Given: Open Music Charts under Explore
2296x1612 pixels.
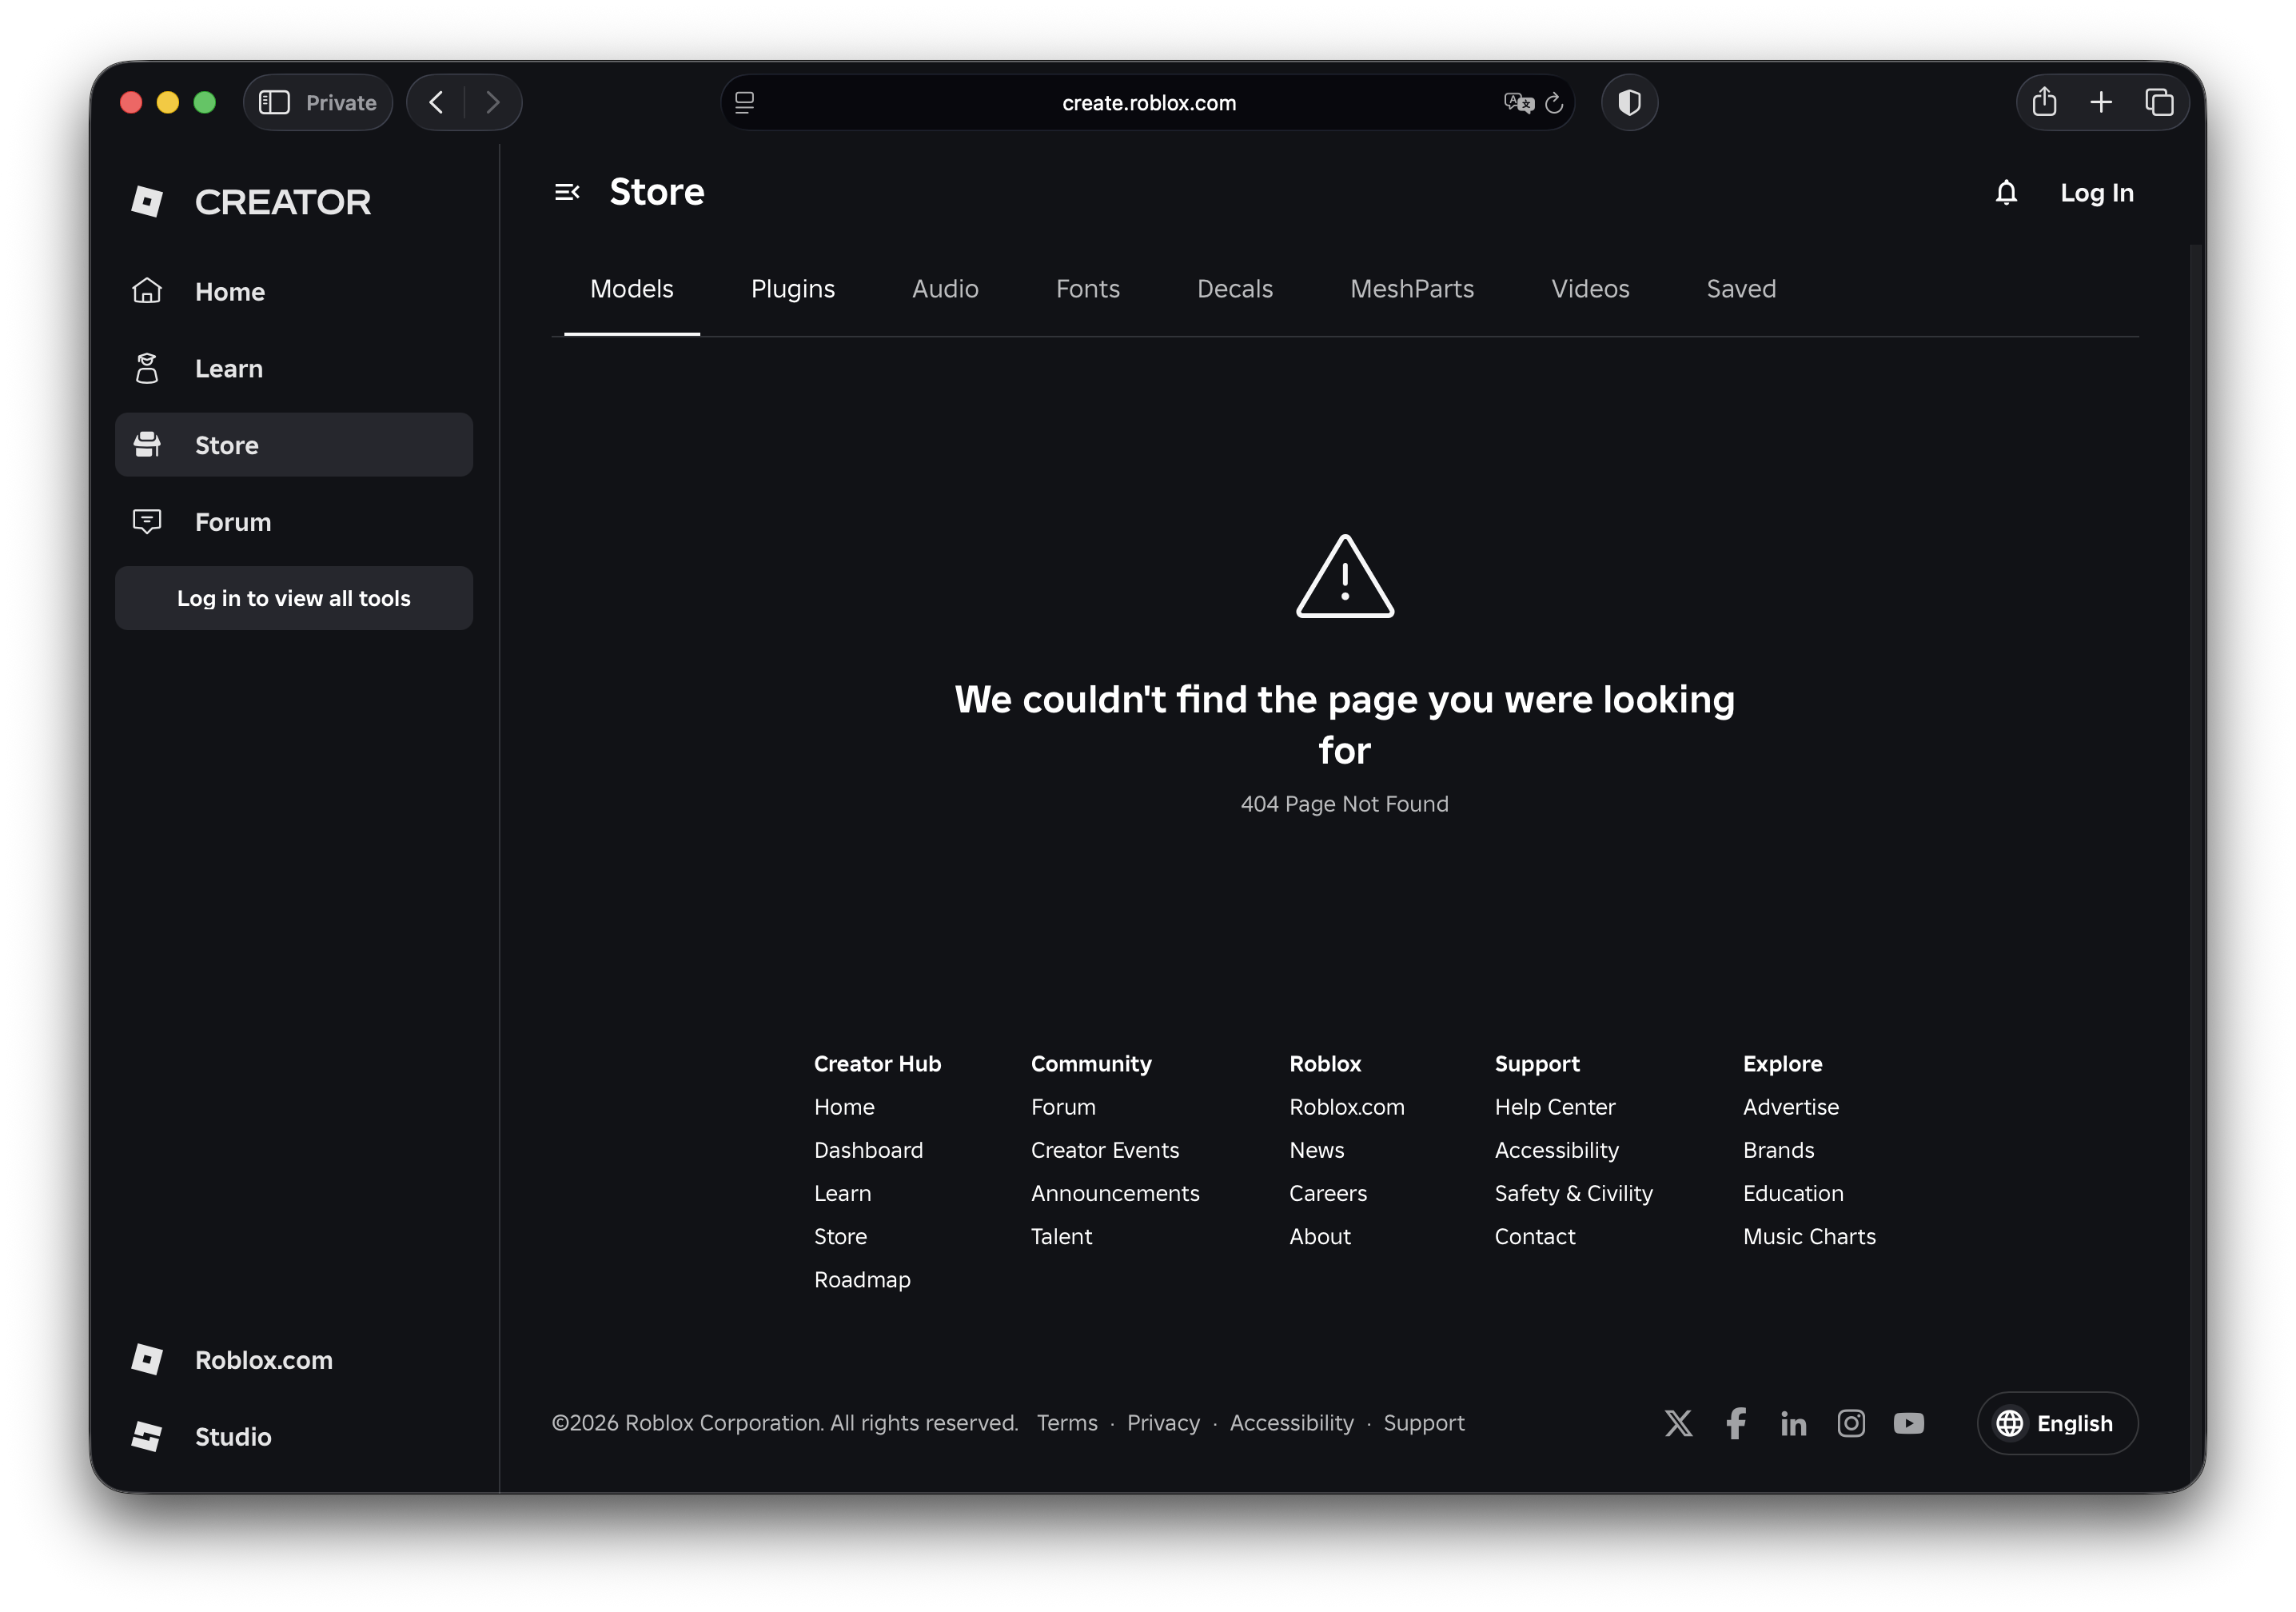Looking at the screenshot, I should point(1809,1236).
